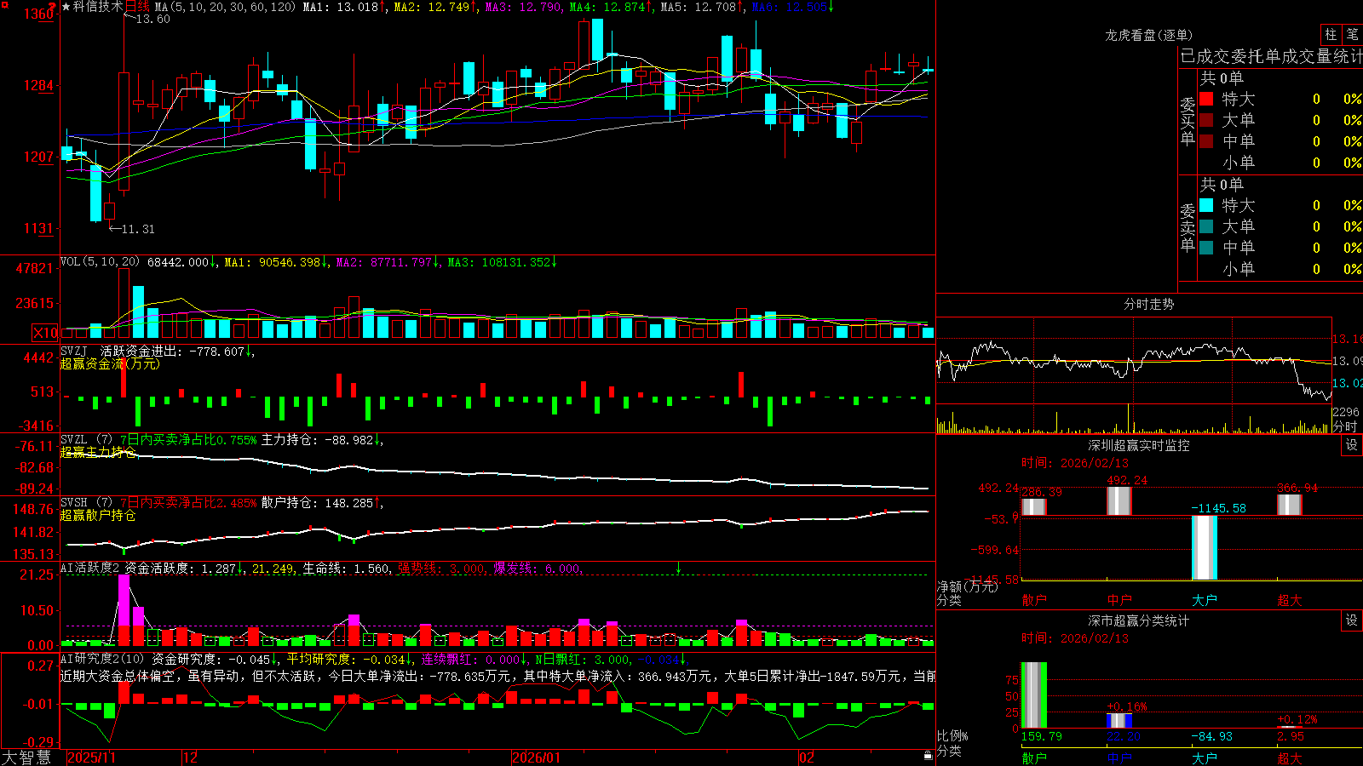Click 超赢资金流(万元) label

[110, 364]
